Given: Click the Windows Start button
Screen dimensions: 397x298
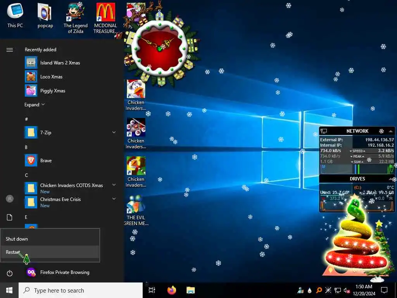Looking at the screenshot, I should (x=9, y=290).
